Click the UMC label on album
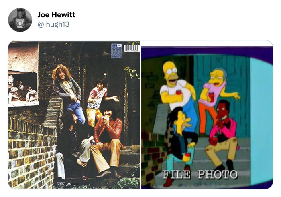The height and width of the screenshot is (197, 281). tap(69, 184)
